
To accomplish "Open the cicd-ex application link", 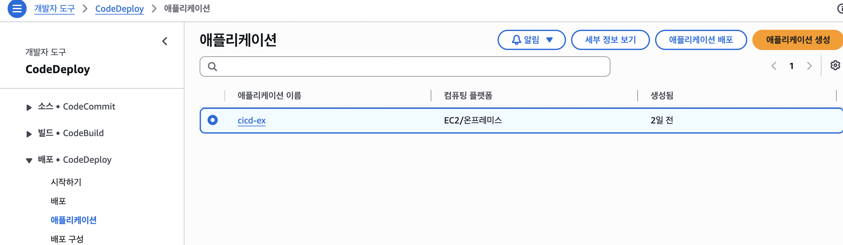I will 252,121.
